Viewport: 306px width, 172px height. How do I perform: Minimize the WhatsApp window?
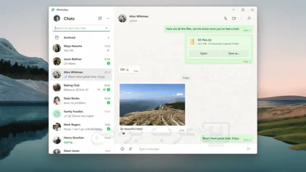pyautogui.click(x=234, y=10)
